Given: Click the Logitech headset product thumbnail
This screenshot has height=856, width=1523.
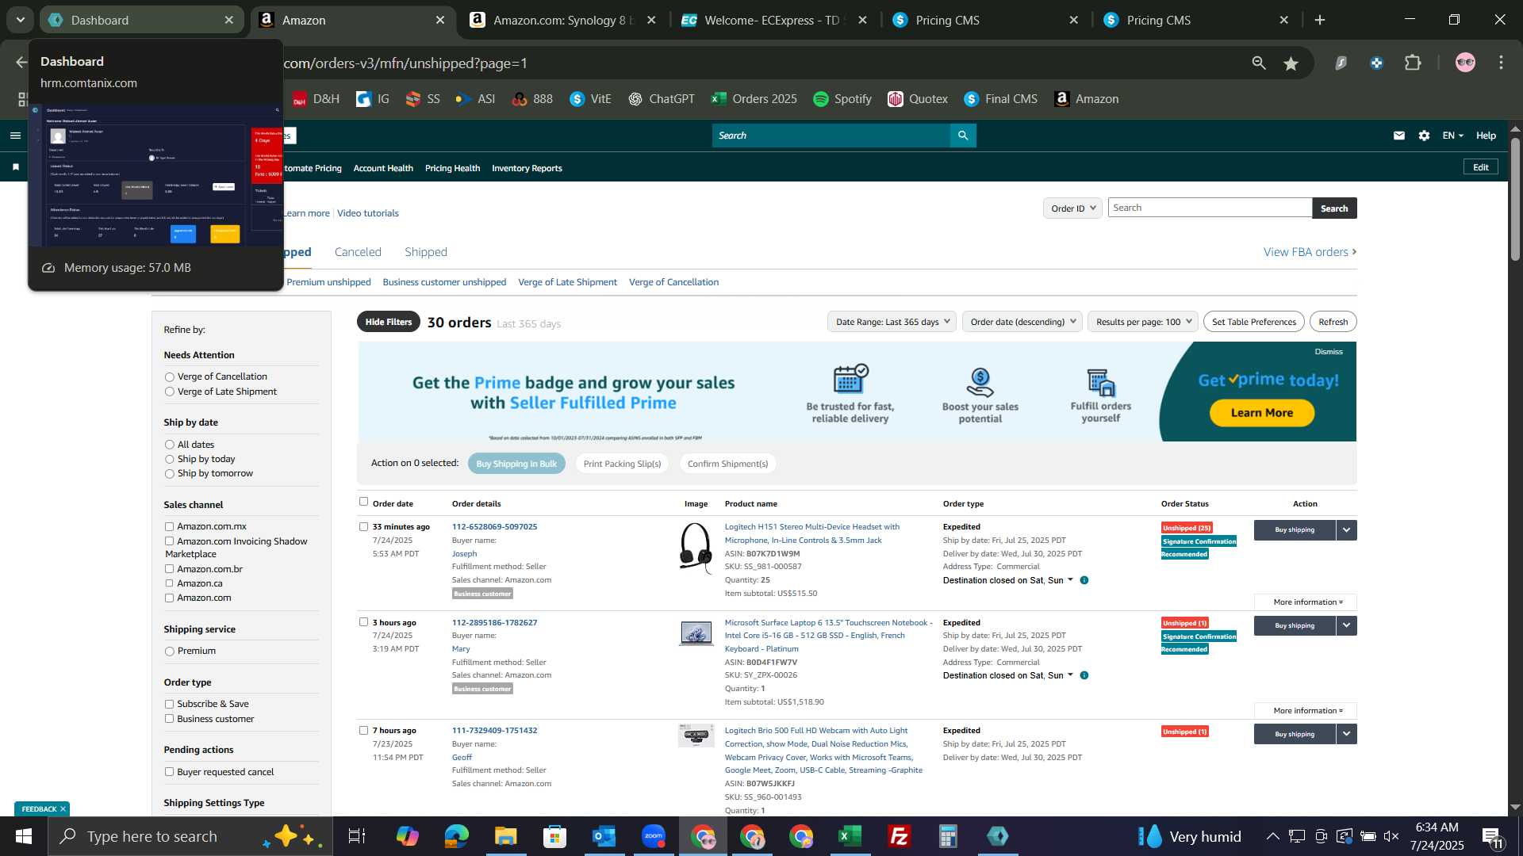Looking at the screenshot, I should (696, 548).
